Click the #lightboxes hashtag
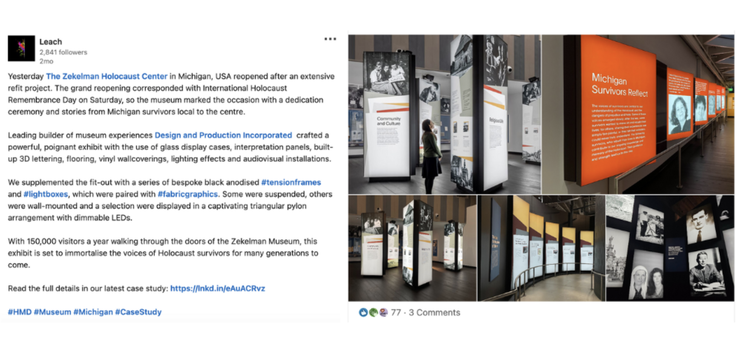Screen dimensions: 741x346 point(46,194)
